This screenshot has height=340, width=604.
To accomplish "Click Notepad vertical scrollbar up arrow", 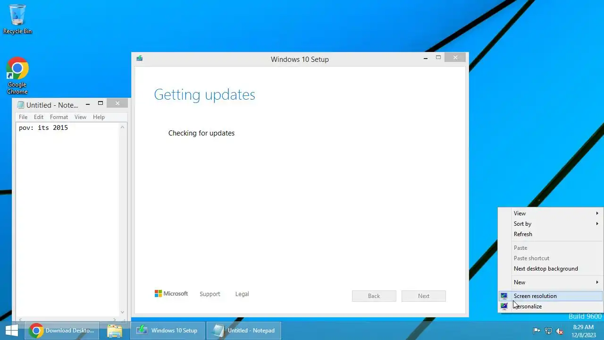I will 123,127.
